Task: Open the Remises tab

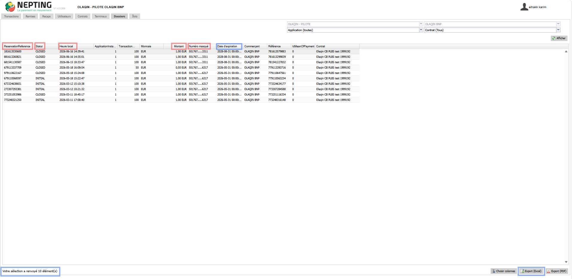Action: click(31, 16)
